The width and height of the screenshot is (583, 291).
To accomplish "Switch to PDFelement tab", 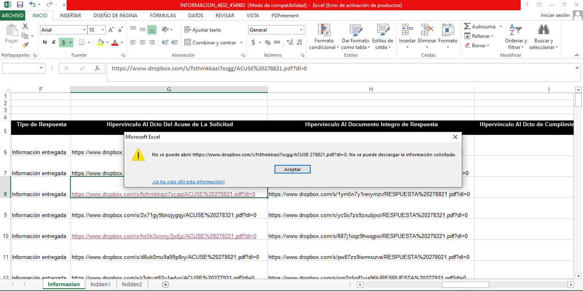I will click(285, 15).
